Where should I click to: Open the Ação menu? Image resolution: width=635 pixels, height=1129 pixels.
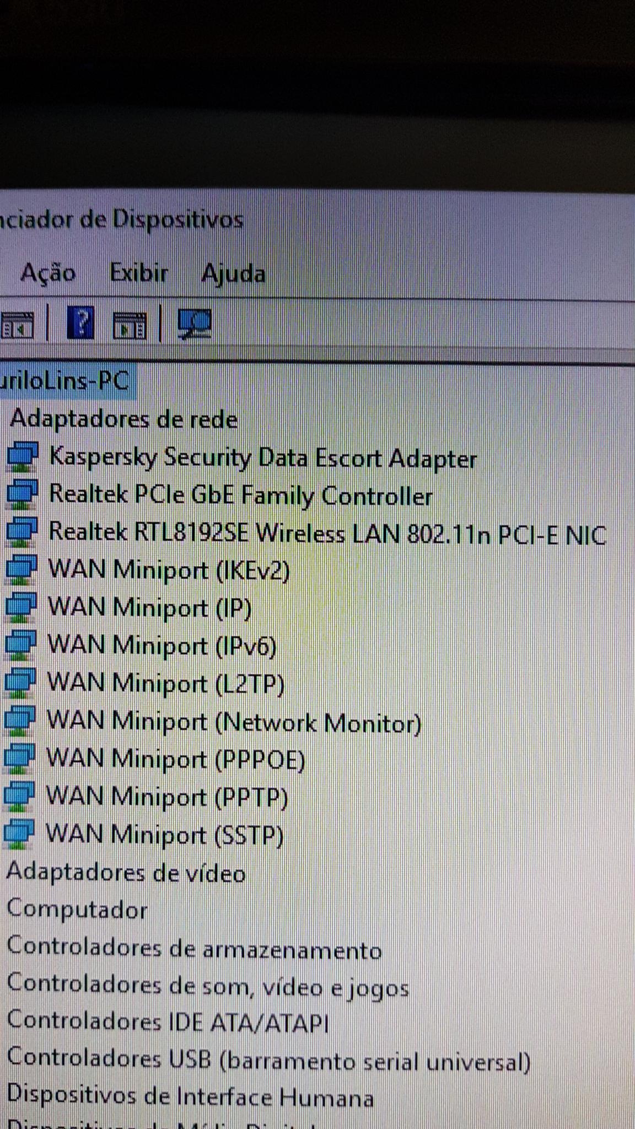[48, 273]
